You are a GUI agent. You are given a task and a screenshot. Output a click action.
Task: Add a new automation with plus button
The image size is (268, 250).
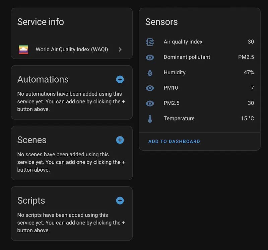(x=120, y=79)
